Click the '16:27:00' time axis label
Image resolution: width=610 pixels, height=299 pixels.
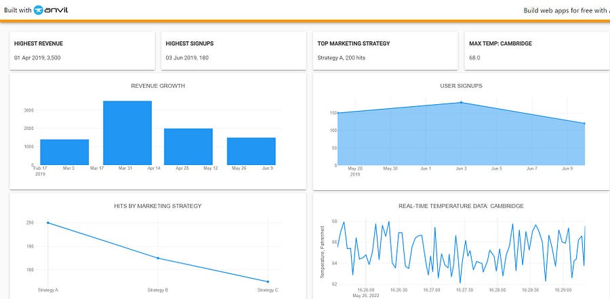[432, 290]
